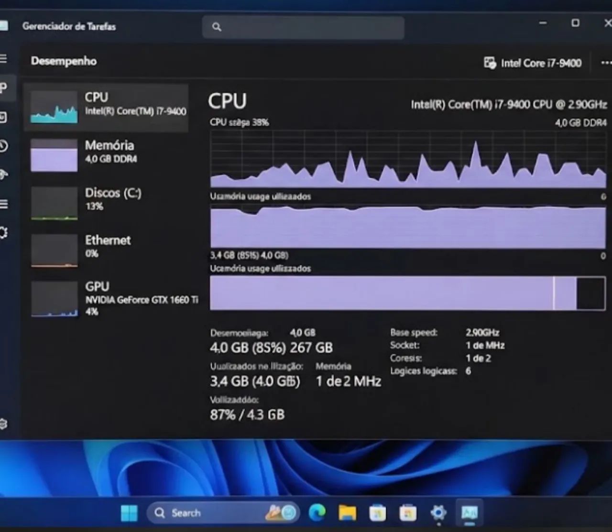The width and height of the screenshot is (612, 532).
Task: Open the Windows Start button
Action: click(x=129, y=513)
